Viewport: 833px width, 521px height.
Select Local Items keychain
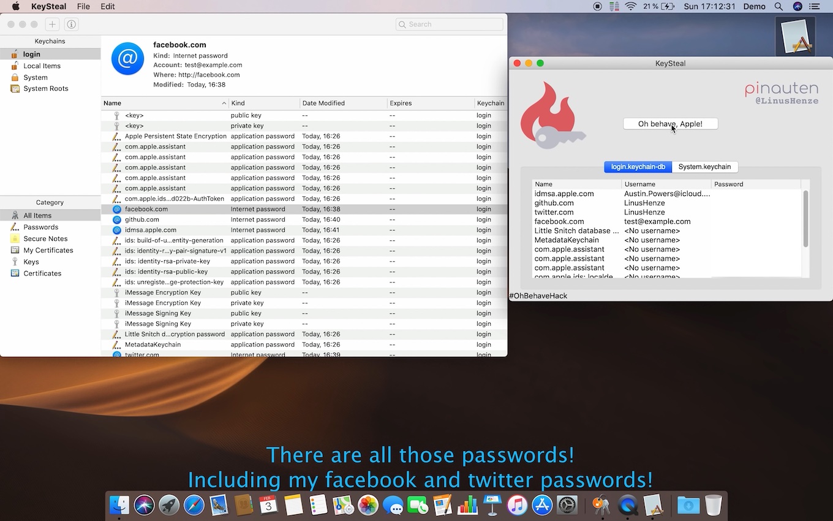[50, 66]
